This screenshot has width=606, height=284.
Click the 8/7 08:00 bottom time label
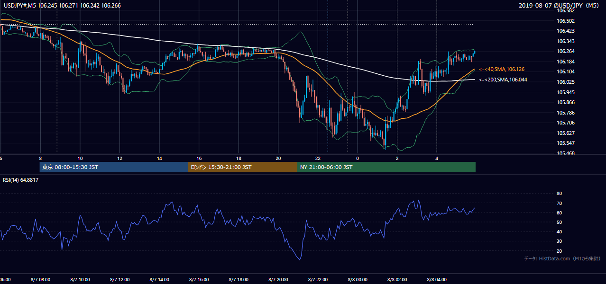coord(40,280)
